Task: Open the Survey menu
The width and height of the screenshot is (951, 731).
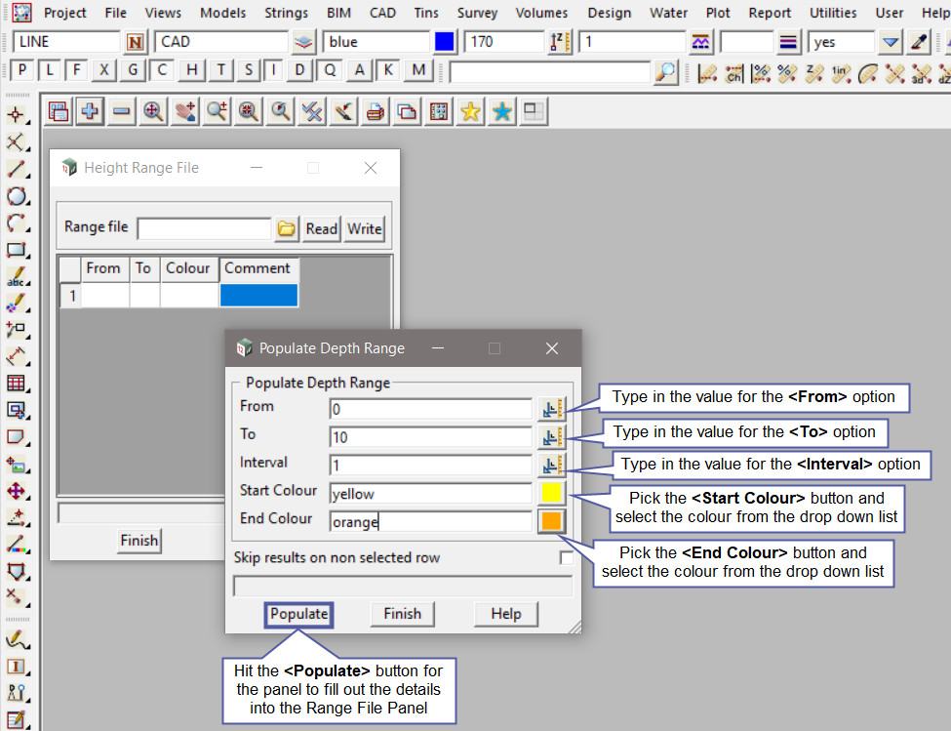Action: click(x=477, y=13)
